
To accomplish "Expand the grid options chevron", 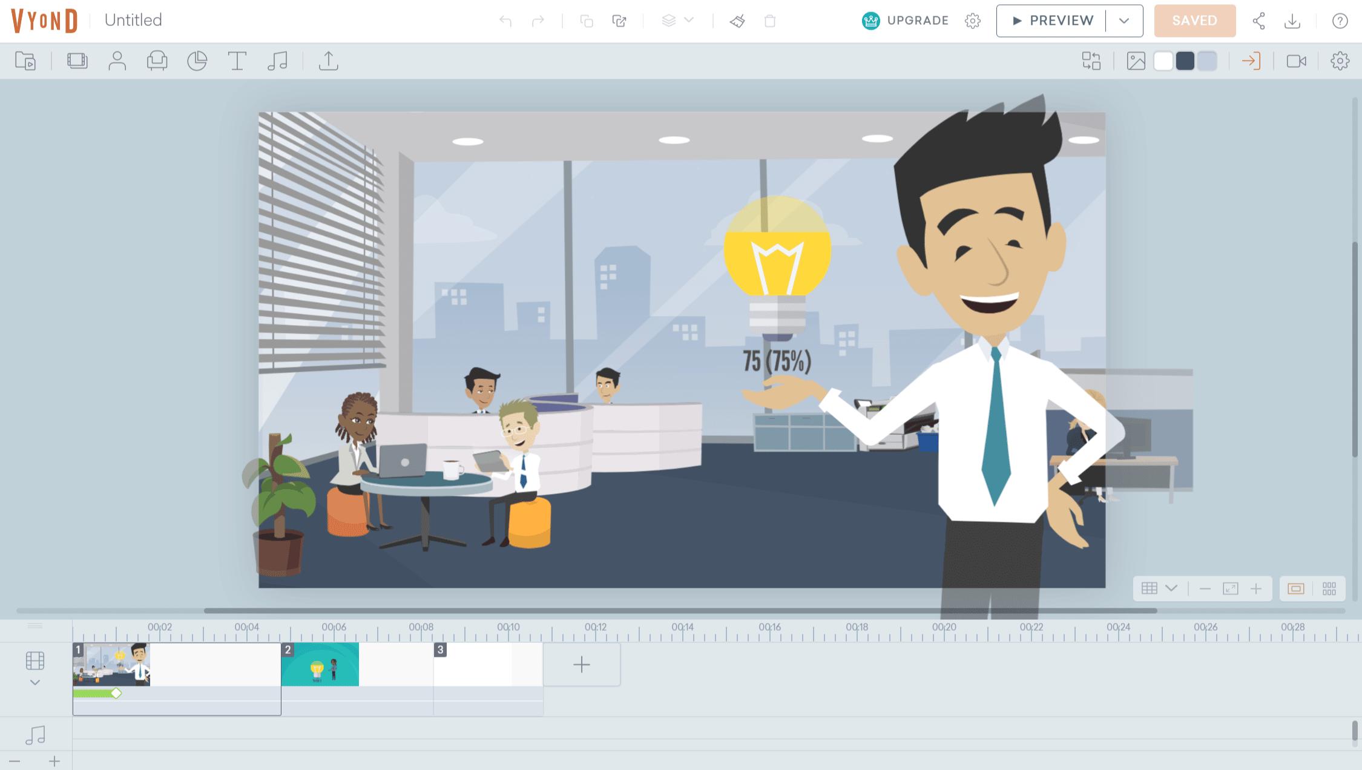I will click(x=1171, y=589).
